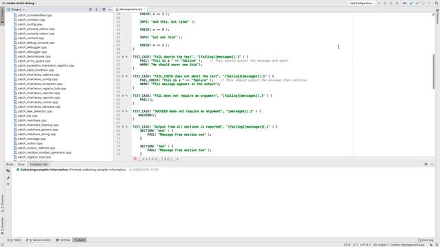Switch to the Sync tab in bottom panel
This screenshot has height=247, width=440.
tap(21, 165)
